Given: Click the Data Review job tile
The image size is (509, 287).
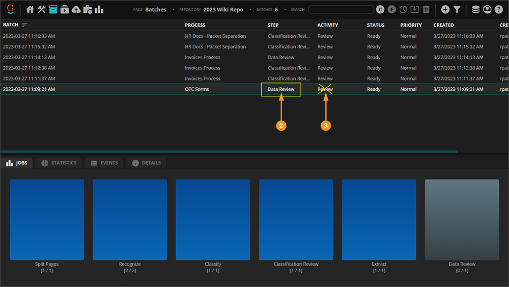Looking at the screenshot, I should [462, 220].
